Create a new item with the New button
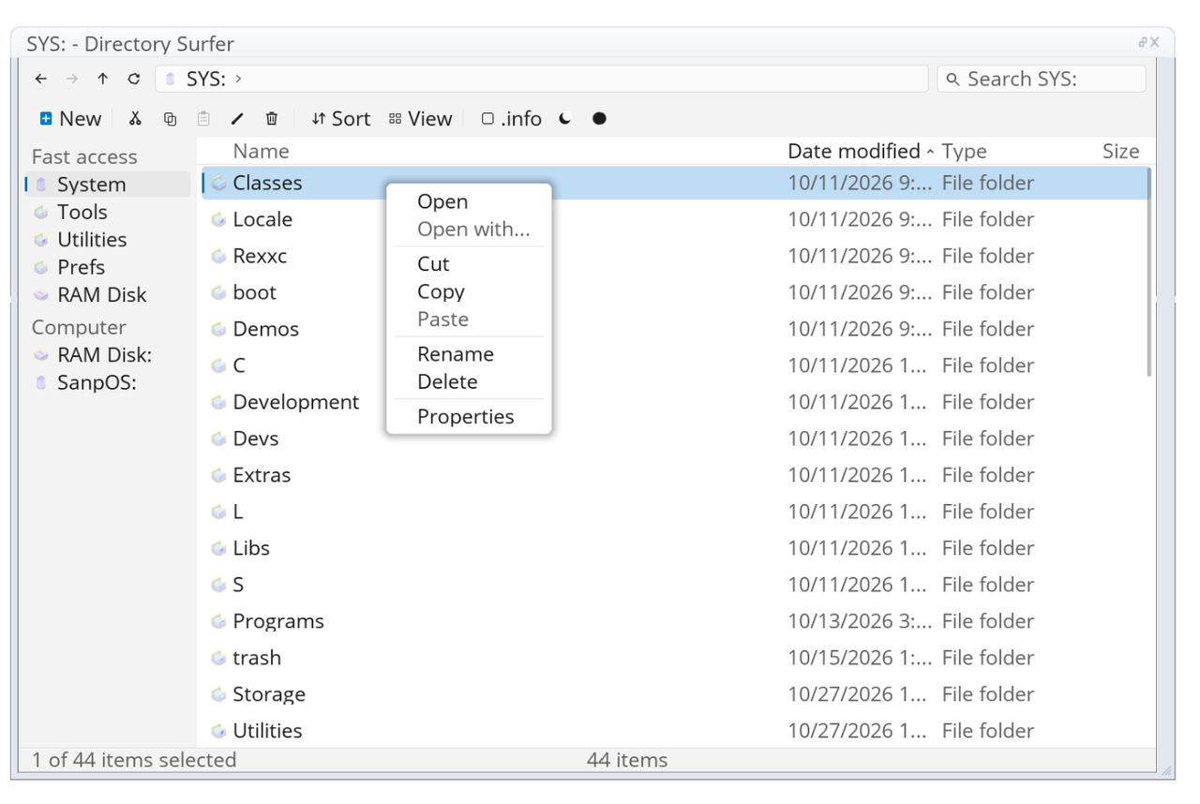The image size is (1200, 804). [x=70, y=118]
